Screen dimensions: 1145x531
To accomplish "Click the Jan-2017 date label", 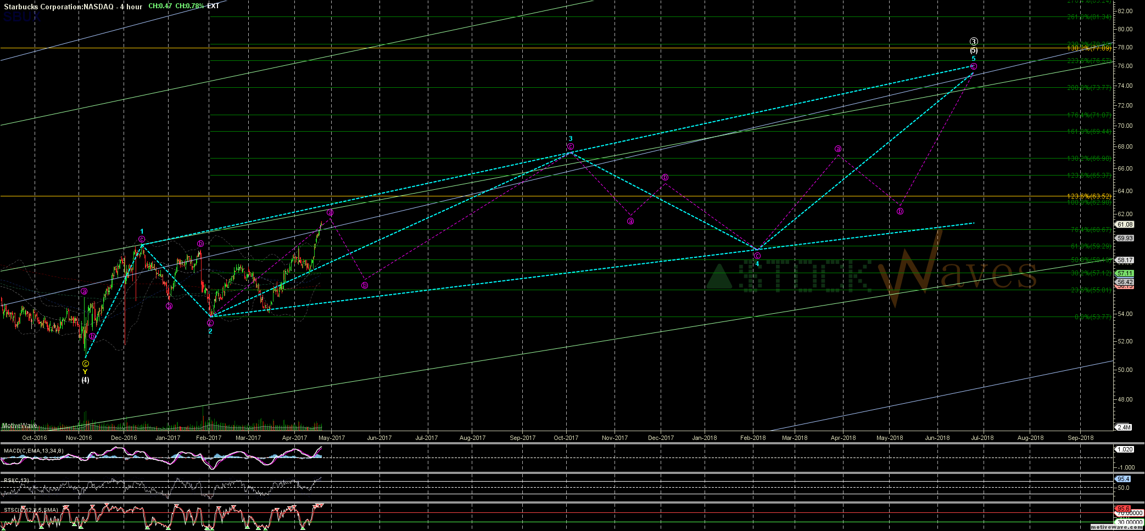I will (x=168, y=438).
